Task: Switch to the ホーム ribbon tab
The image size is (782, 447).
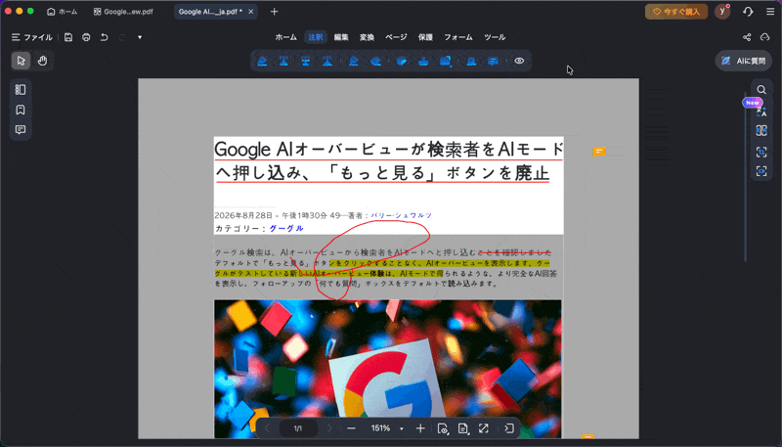Action: coord(285,37)
